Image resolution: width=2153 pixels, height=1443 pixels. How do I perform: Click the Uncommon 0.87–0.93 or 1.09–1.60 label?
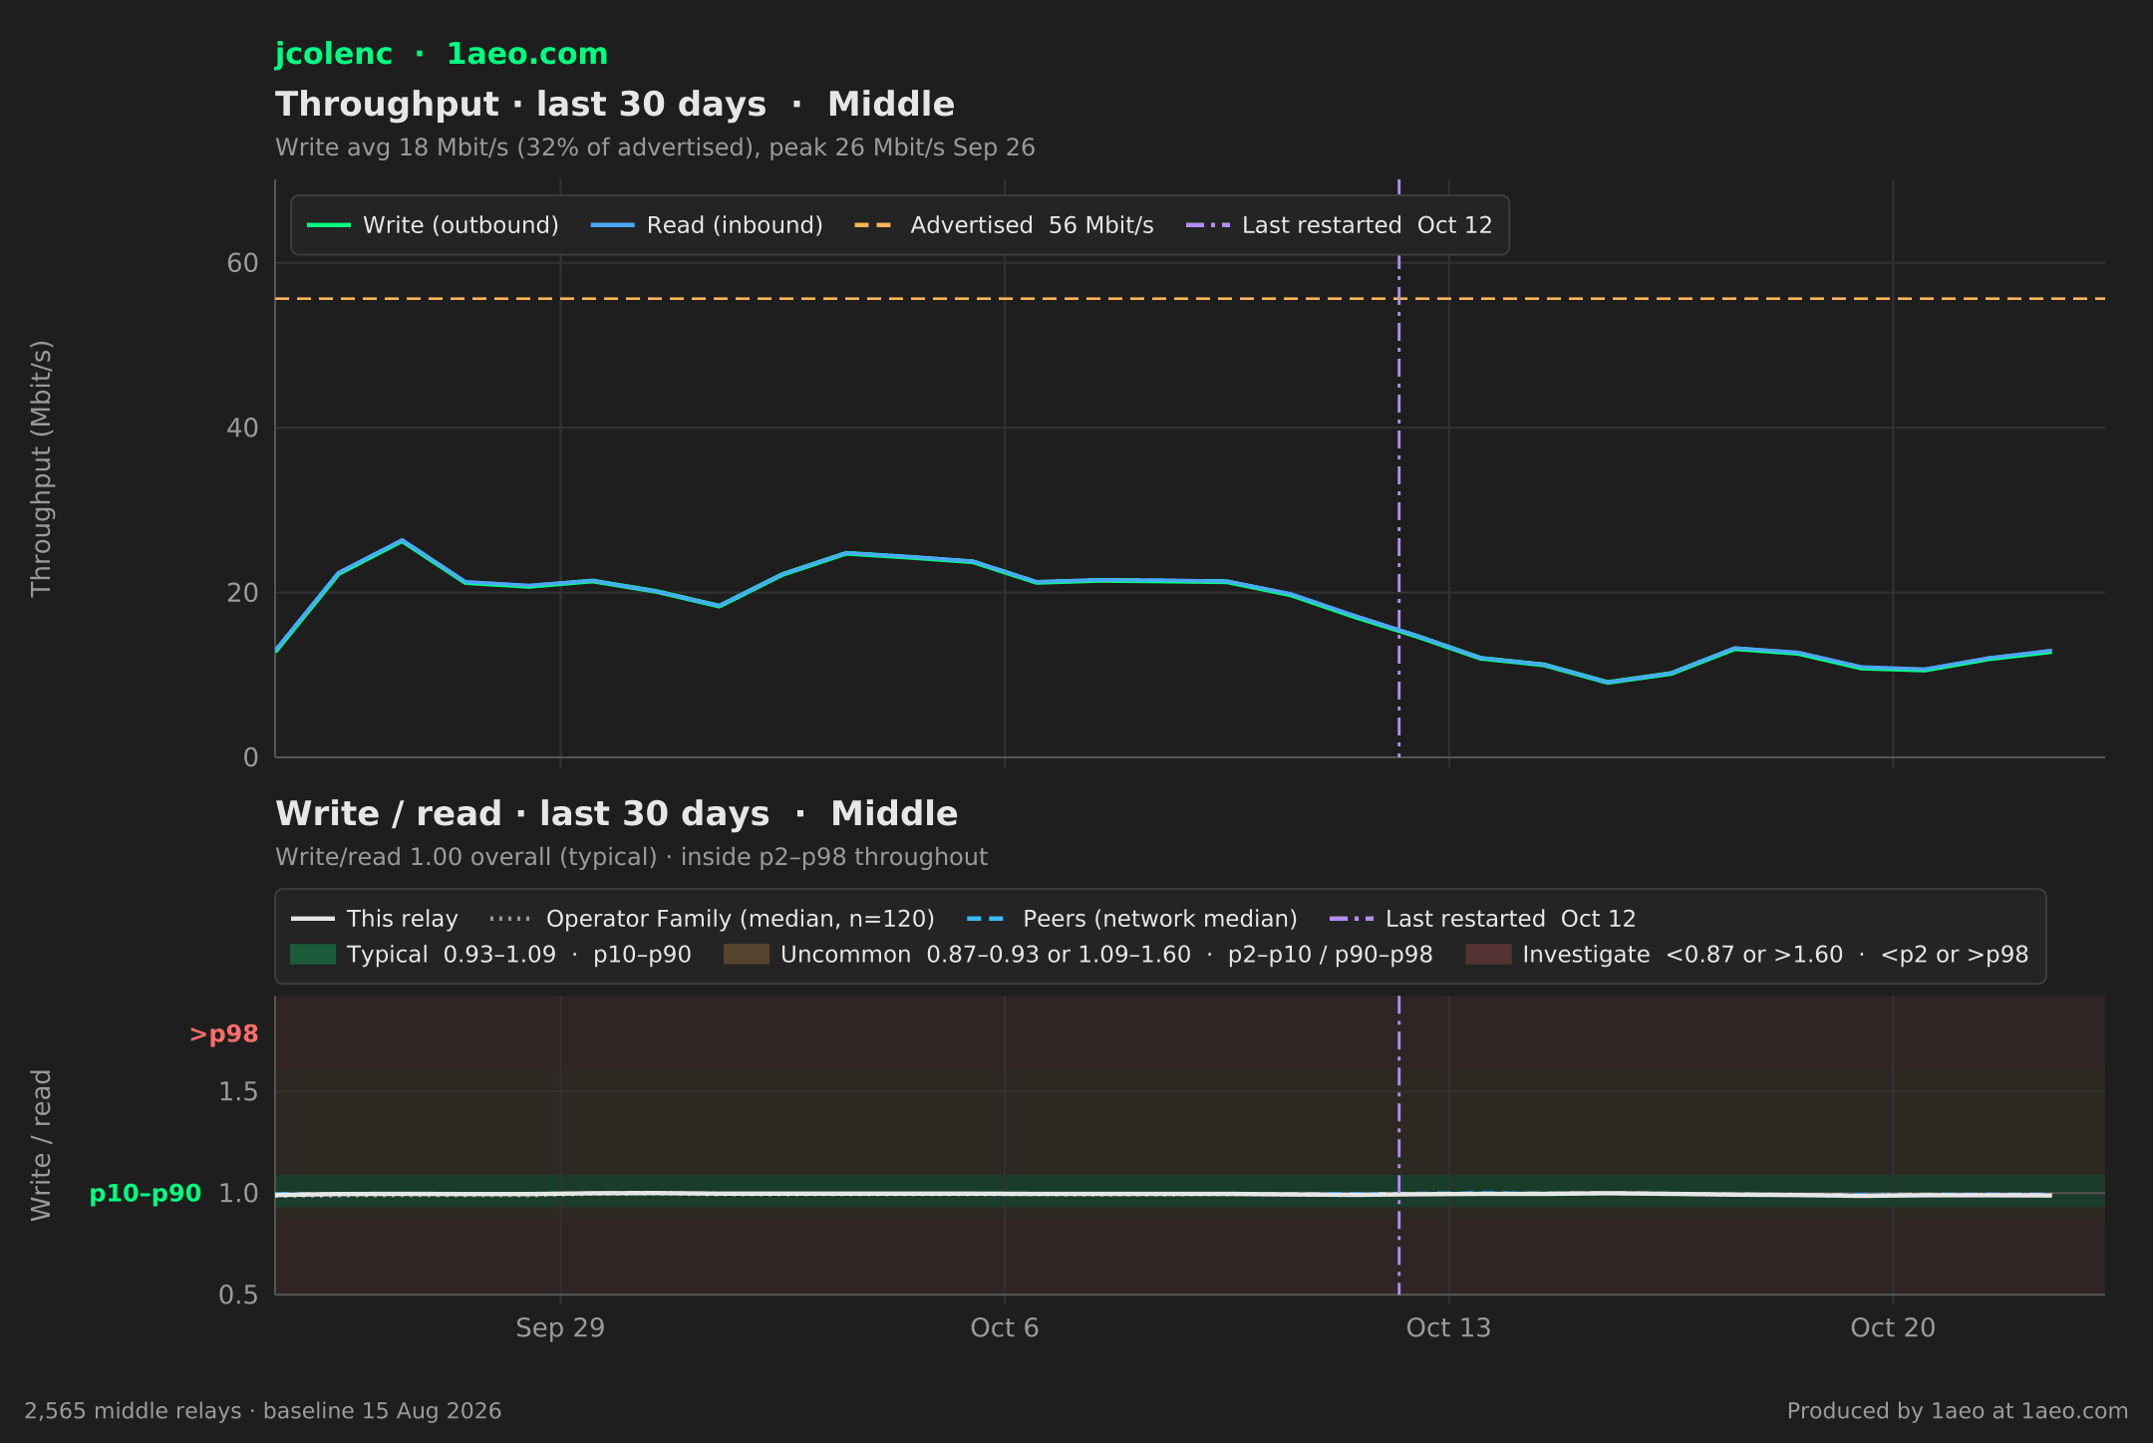pyautogui.click(x=1106, y=955)
